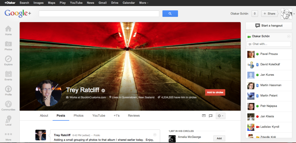Click the verified badge beside Trey Ratcliff
This screenshot has width=296, height=143.
click(x=103, y=90)
